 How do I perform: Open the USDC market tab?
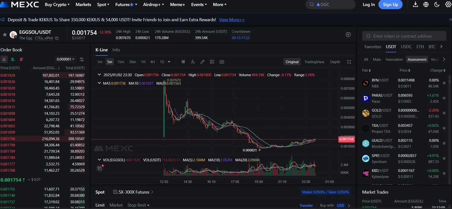pyautogui.click(x=406, y=47)
